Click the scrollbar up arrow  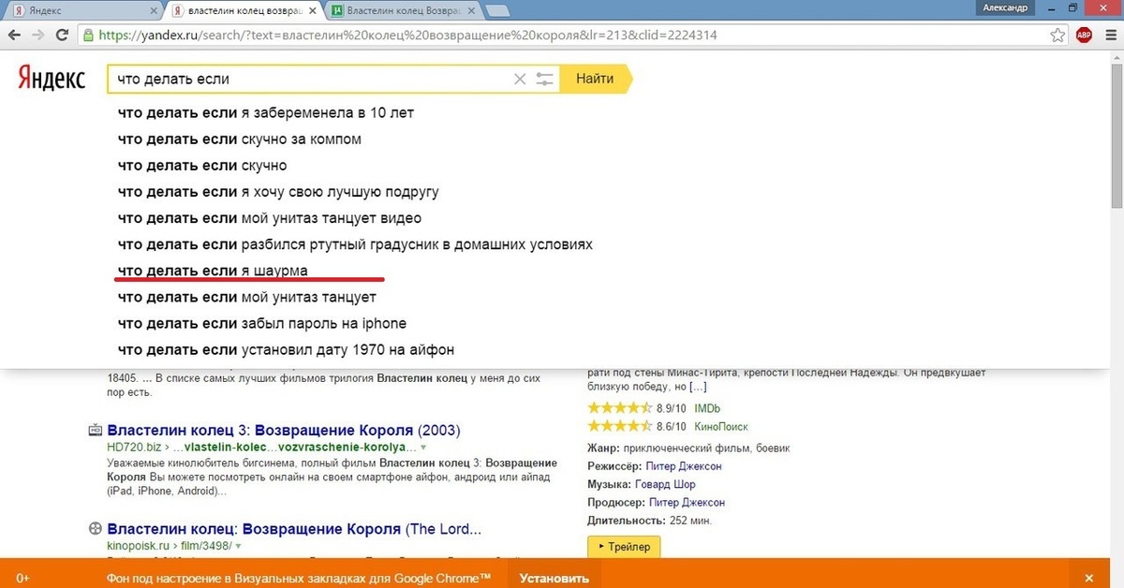[1117, 55]
